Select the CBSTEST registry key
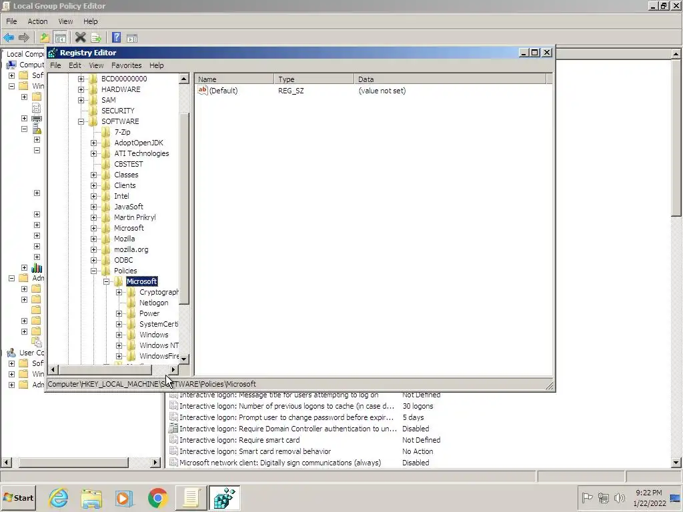This screenshot has width=683, height=512. [x=129, y=164]
